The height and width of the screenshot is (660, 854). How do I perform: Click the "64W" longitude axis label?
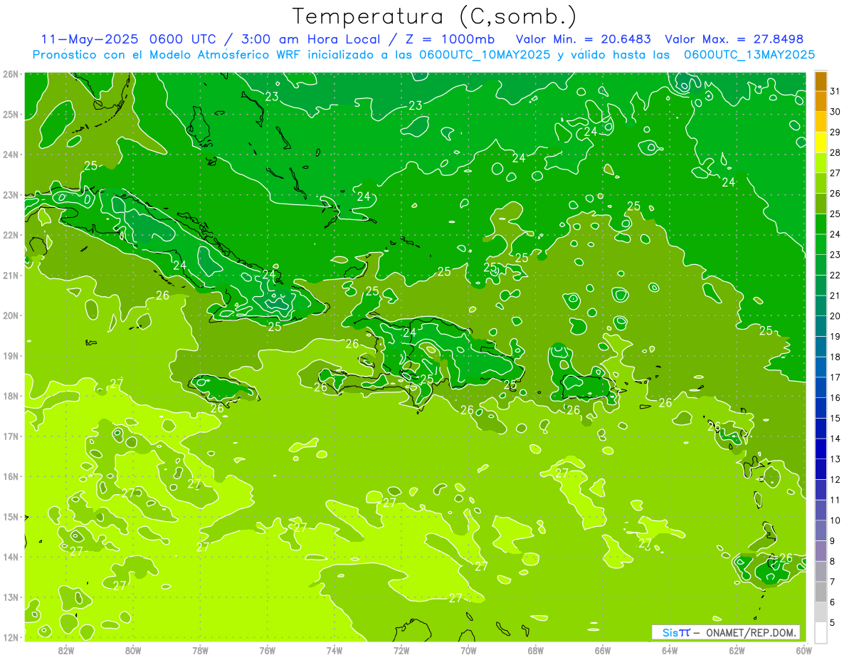click(670, 650)
